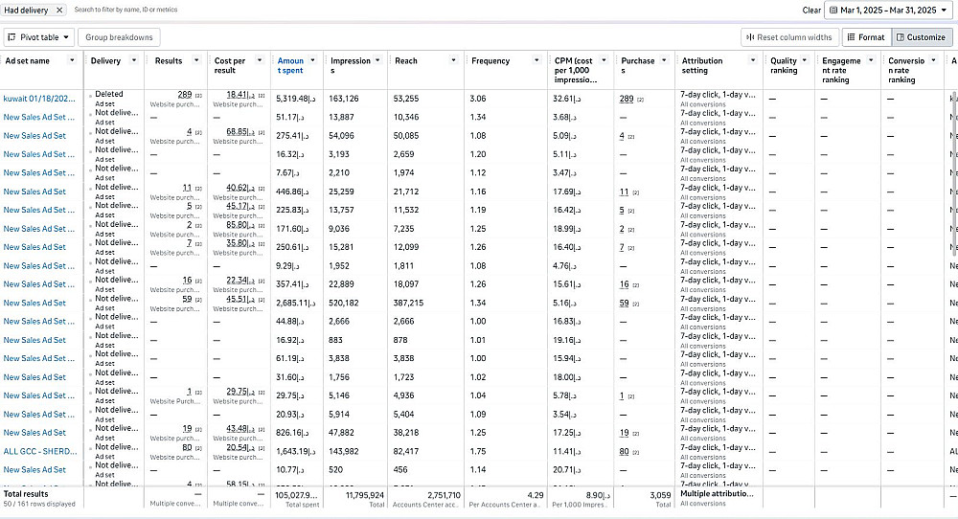Click the calendar icon in date range
Screen dimensions: 958x519
(833, 10)
